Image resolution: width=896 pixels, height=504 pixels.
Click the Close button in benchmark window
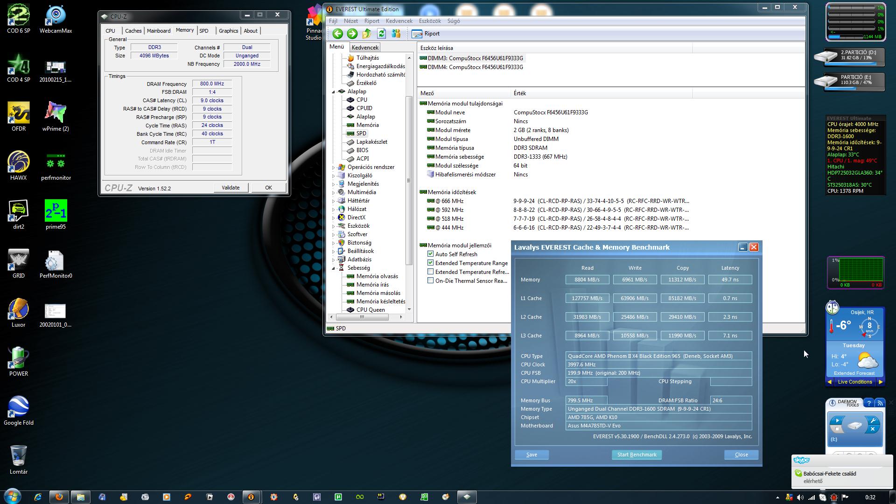741,455
